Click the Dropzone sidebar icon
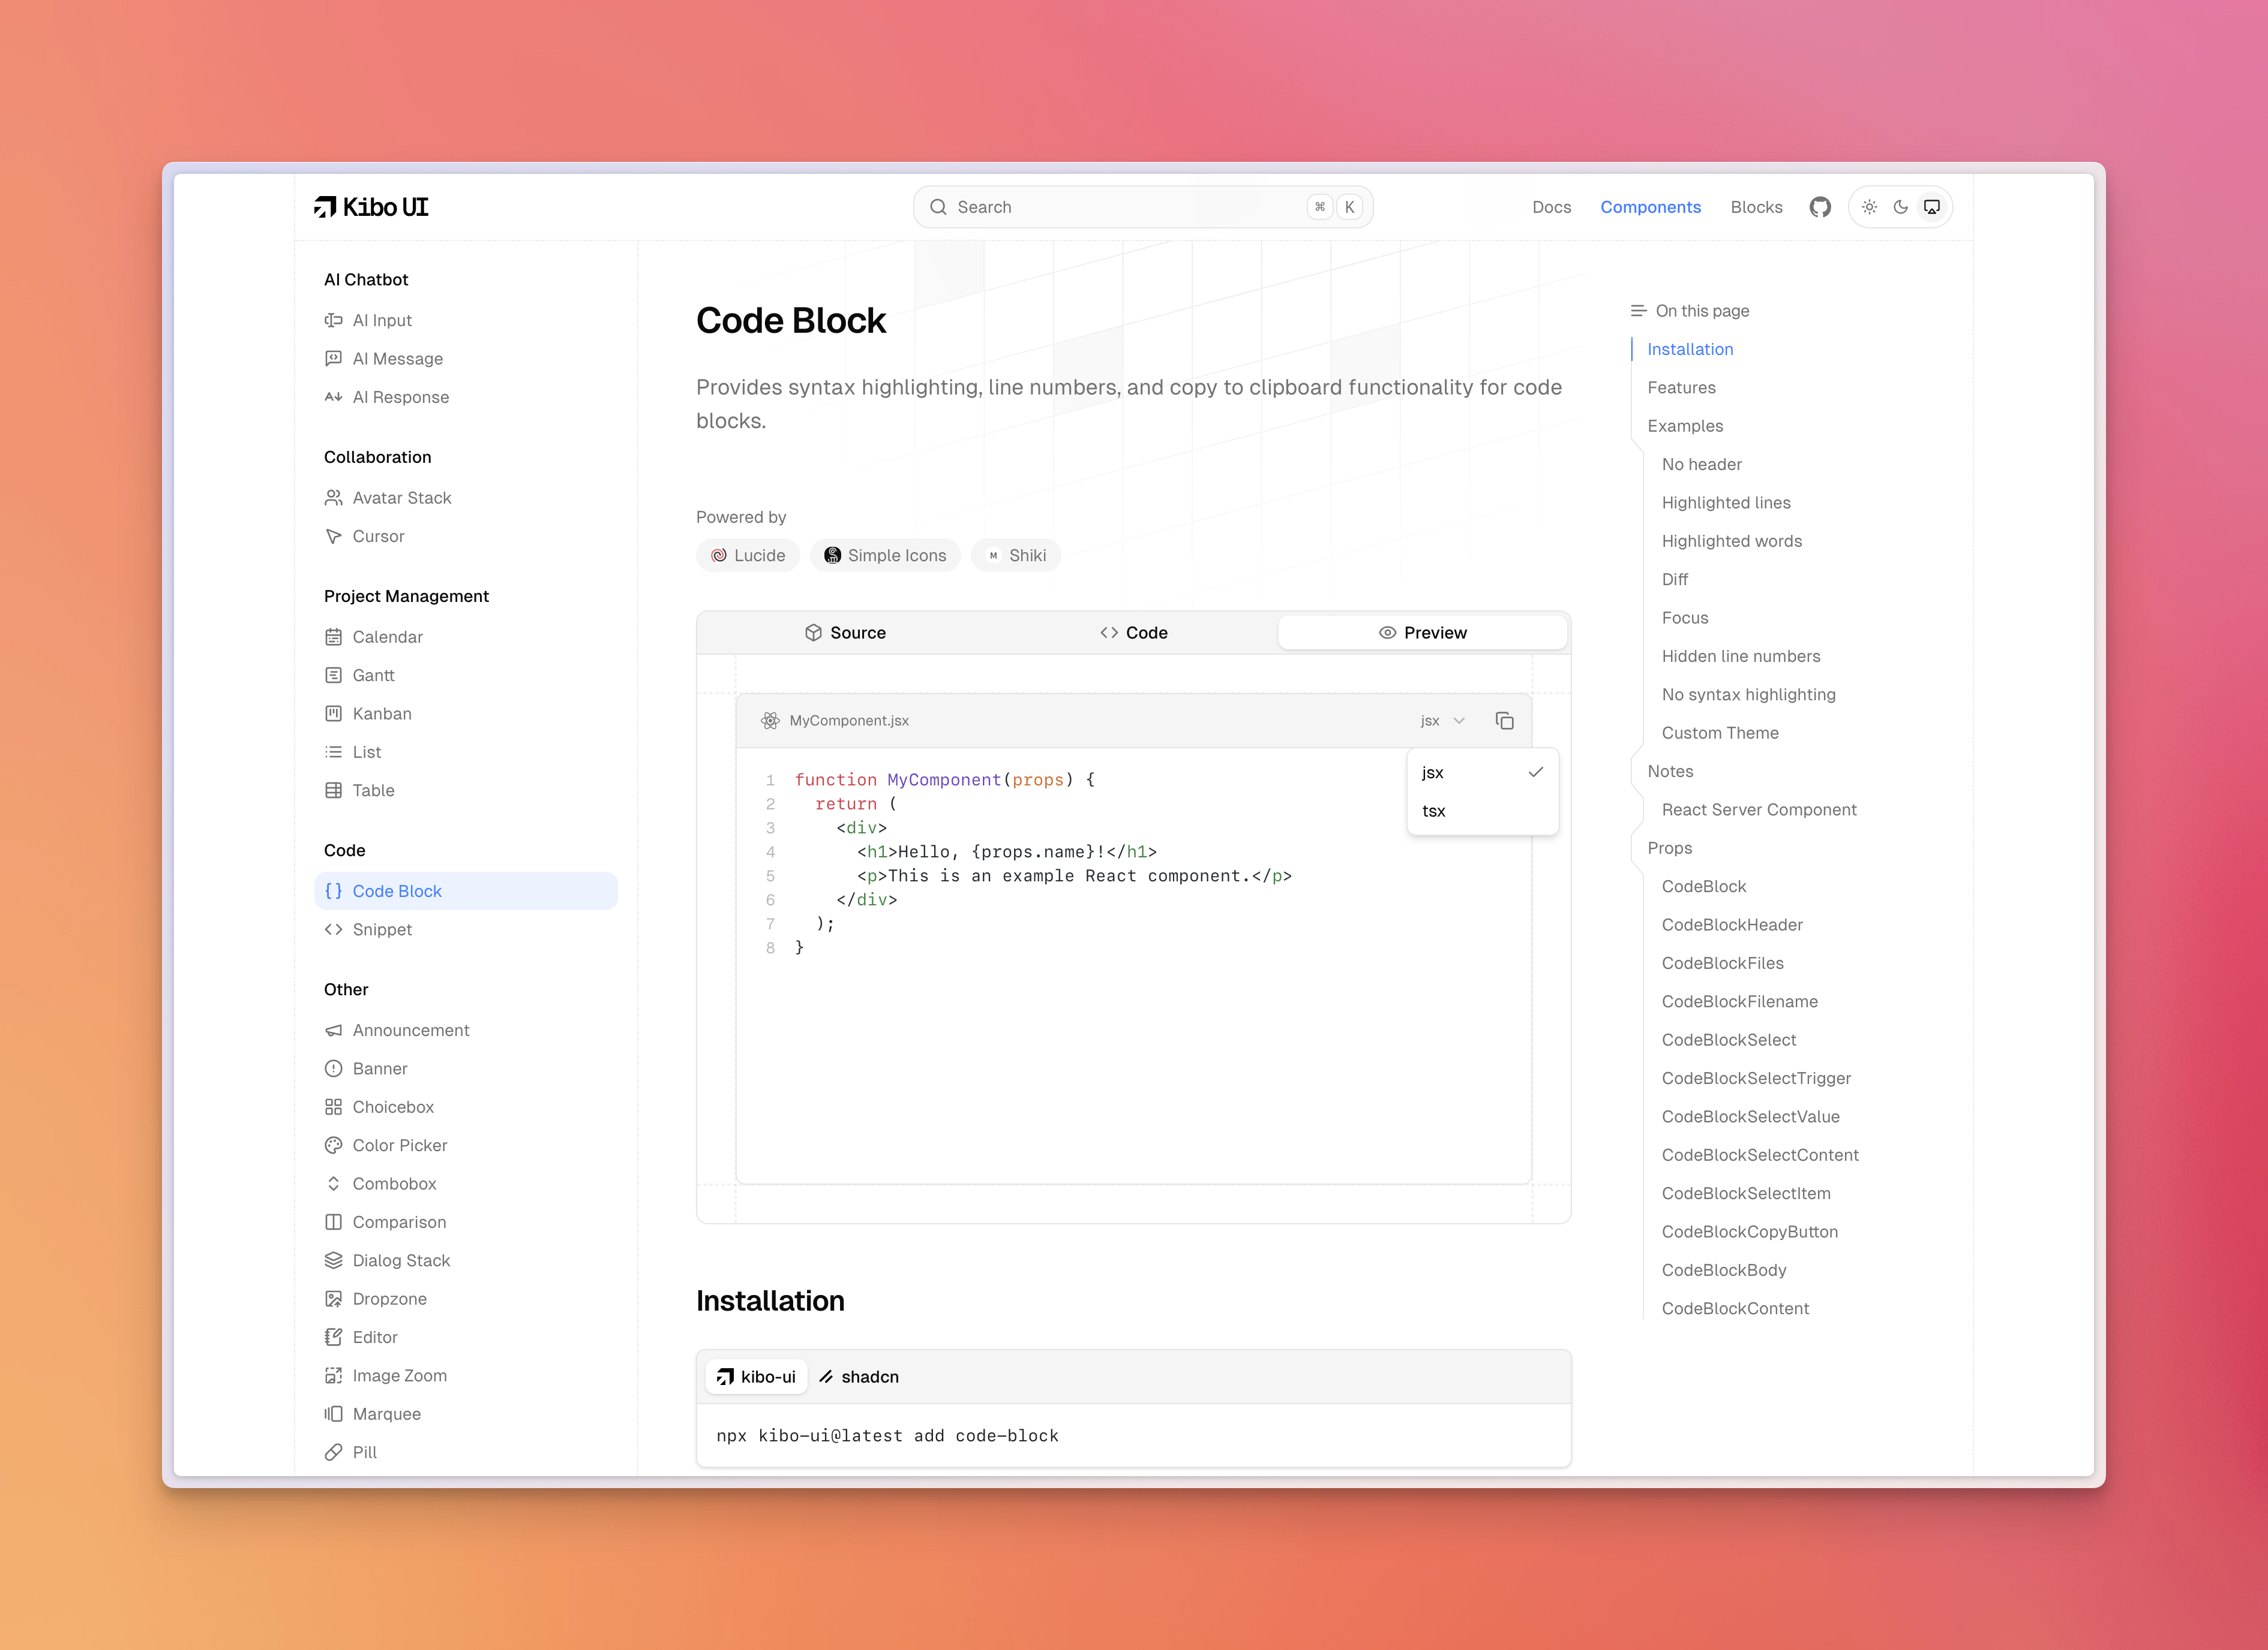 click(333, 1298)
